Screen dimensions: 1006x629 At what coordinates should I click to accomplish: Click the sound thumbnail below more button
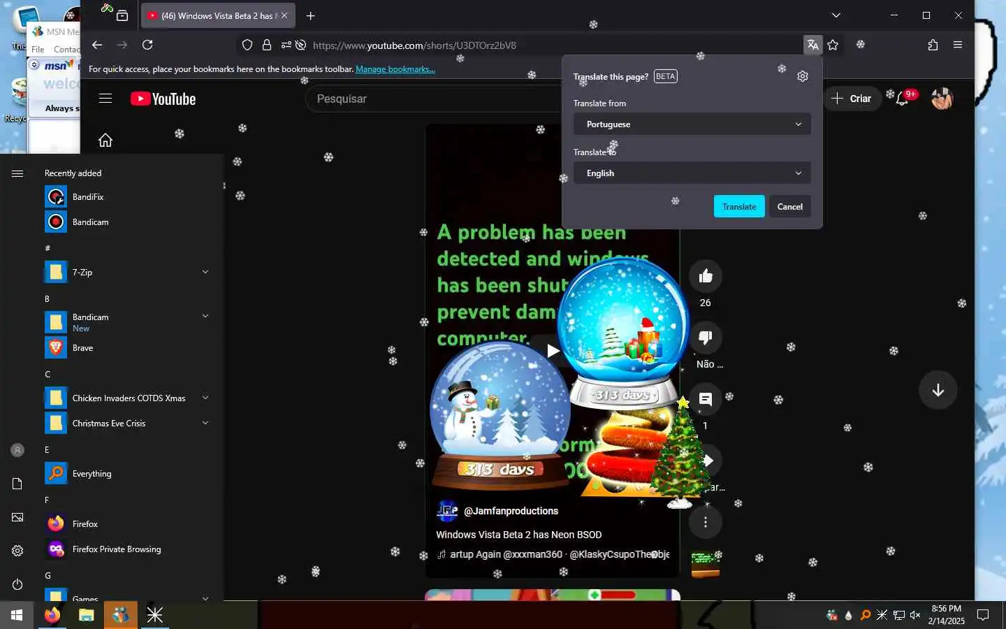(x=706, y=564)
